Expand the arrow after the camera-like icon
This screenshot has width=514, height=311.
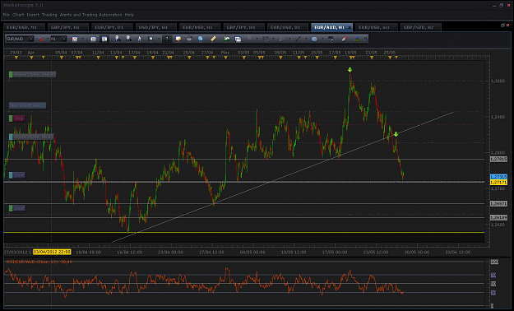click(x=159, y=39)
